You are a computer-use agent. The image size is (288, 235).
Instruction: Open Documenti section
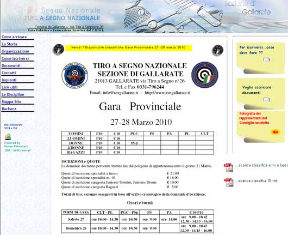[11, 65]
